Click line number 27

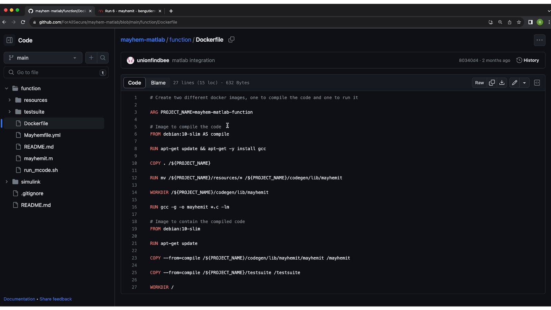click(x=134, y=287)
